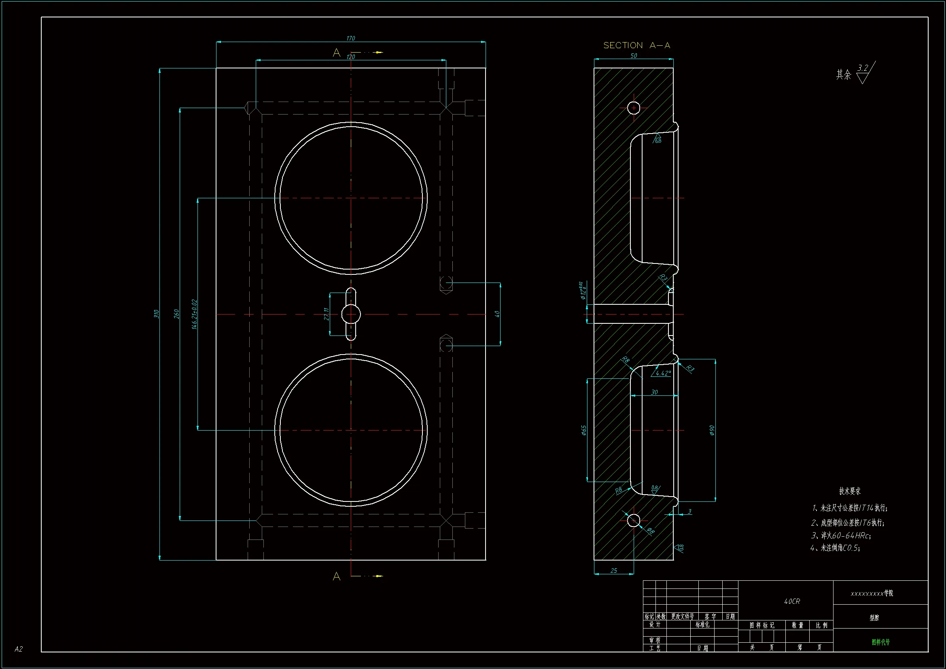This screenshot has height=669, width=946.
Task: Click the SECTION A-A view title
Action: pyautogui.click(x=636, y=45)
